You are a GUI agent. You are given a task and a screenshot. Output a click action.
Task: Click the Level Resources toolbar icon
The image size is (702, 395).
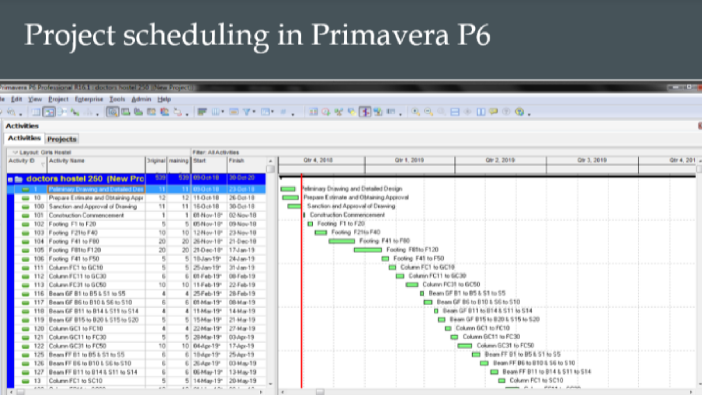tap(339, 112)
